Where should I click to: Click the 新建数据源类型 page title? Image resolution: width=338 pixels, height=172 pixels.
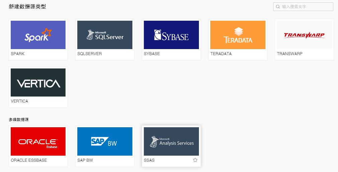pyautogui.click(x=27, y=7)
